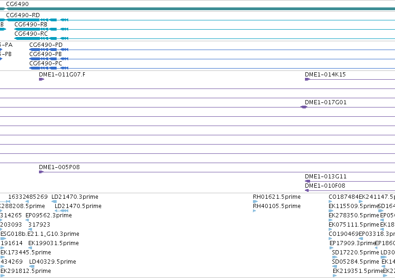
Task: Select the purple arrow glyph under DME1-014K15
Action: point(307,79)
